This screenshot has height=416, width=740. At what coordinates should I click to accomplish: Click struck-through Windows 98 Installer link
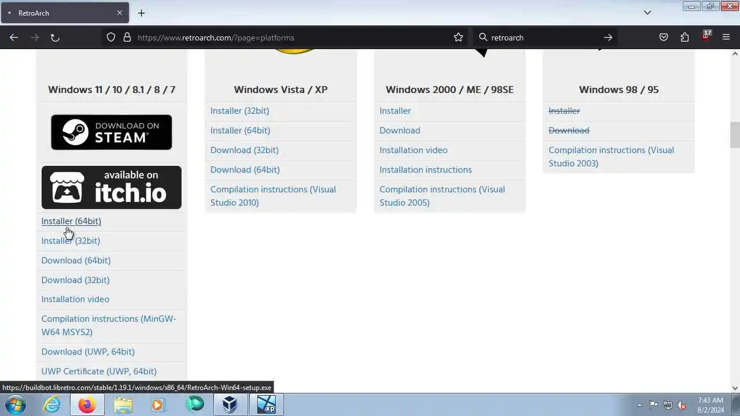[x=564, y=111]
